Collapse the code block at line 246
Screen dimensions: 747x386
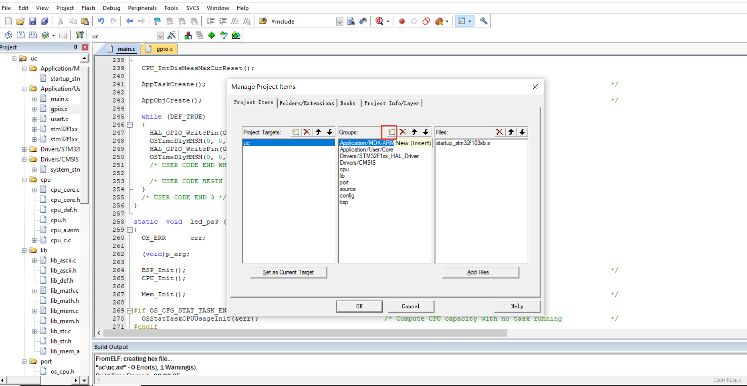(x=130, y=125)
